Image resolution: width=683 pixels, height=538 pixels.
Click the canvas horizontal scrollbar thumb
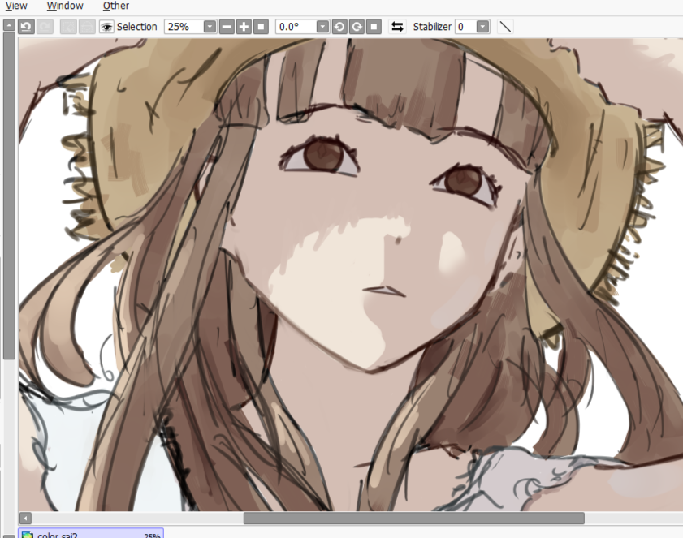[x=414, y=518]
